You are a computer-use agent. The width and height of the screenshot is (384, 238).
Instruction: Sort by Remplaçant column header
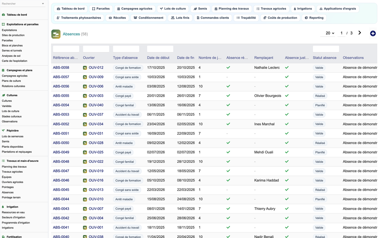(x=264, y=58)
